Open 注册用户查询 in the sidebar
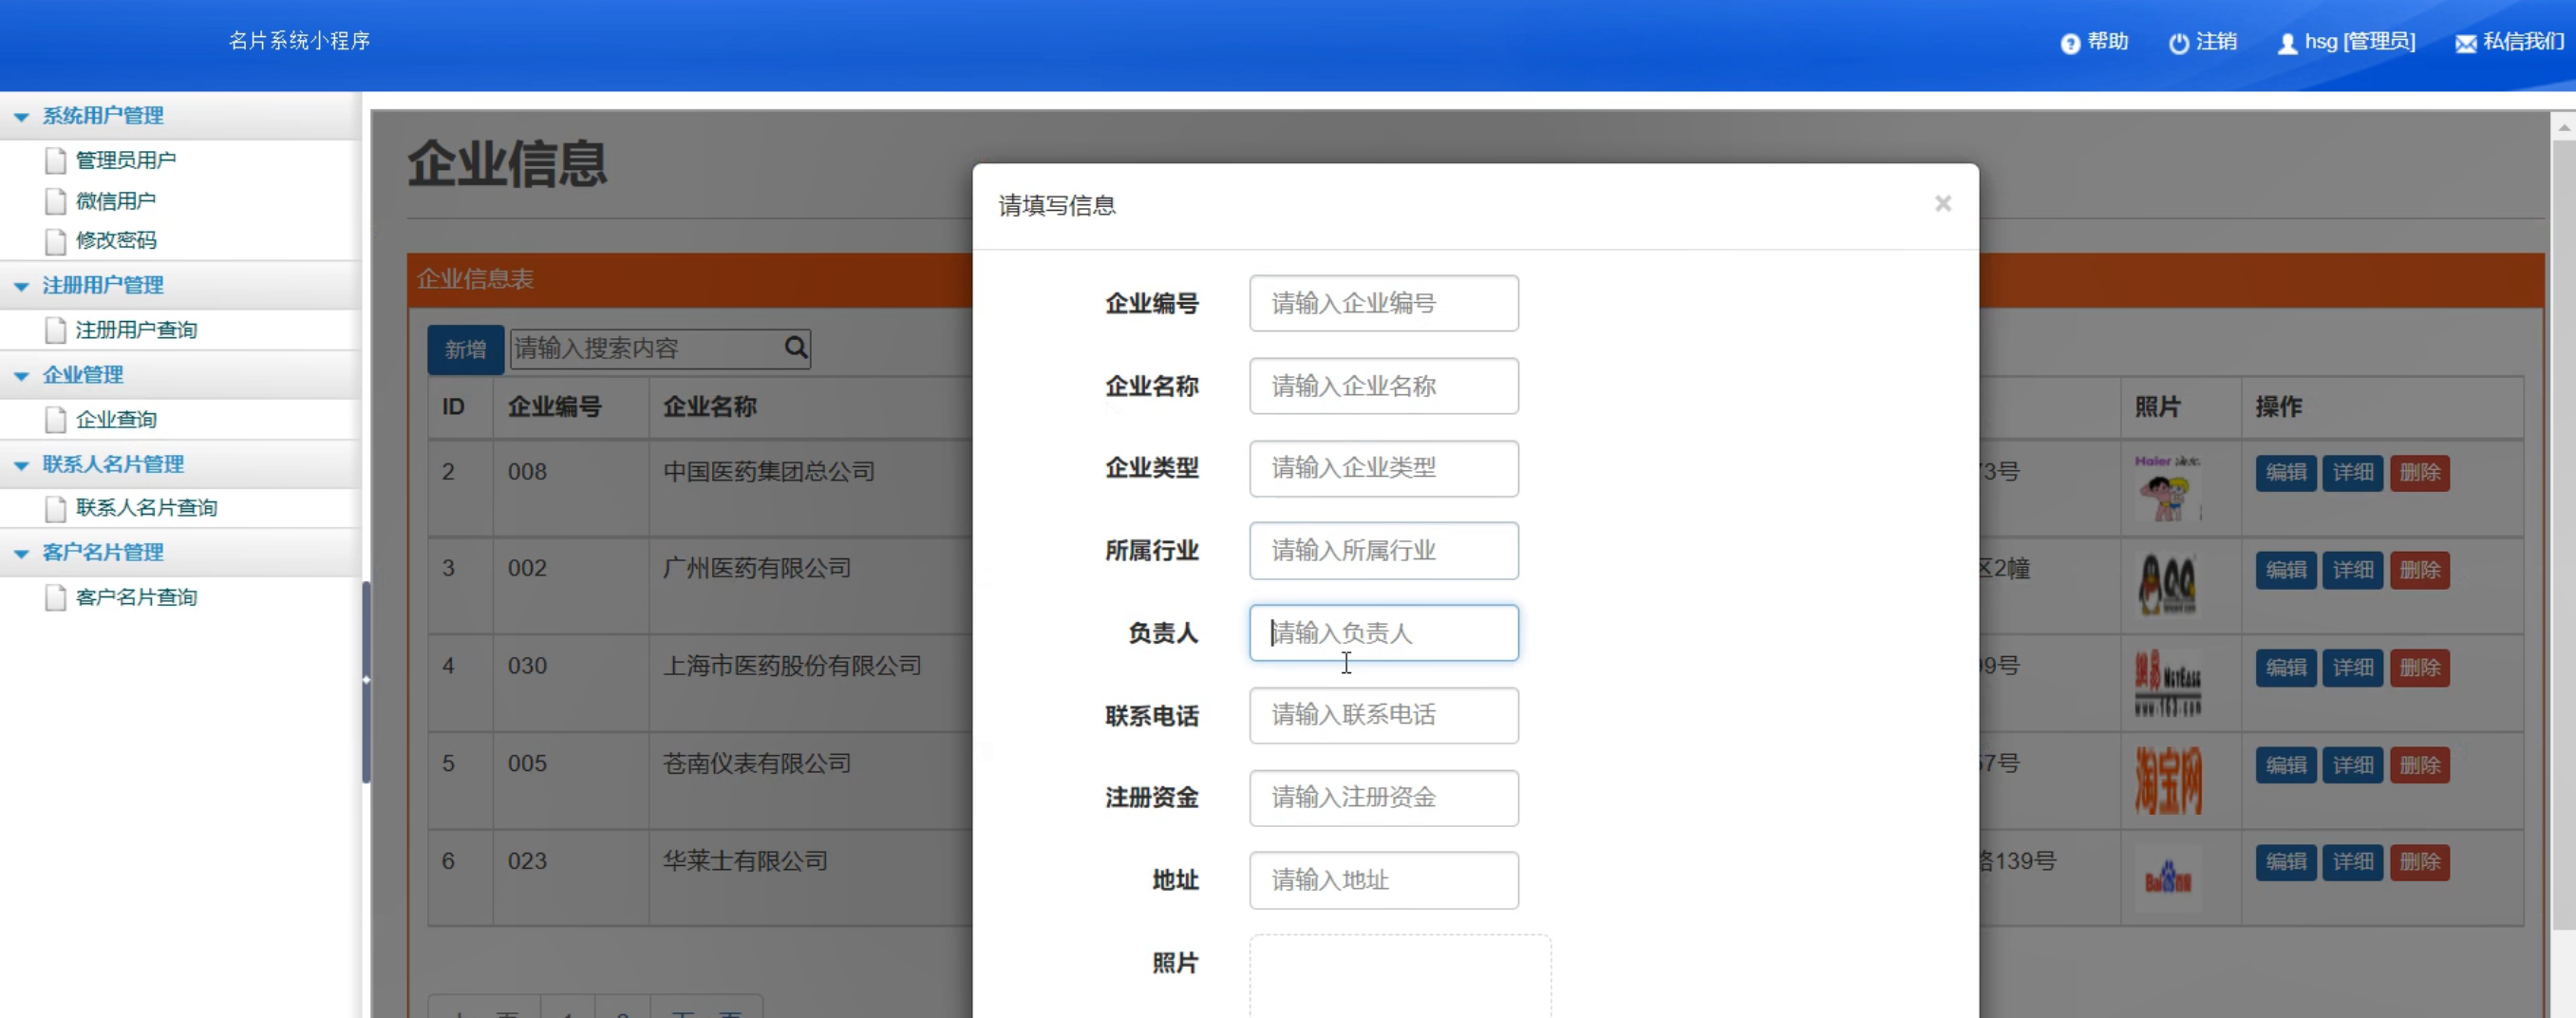This screenshot has width=2576, height=1018. coord(136,330)
